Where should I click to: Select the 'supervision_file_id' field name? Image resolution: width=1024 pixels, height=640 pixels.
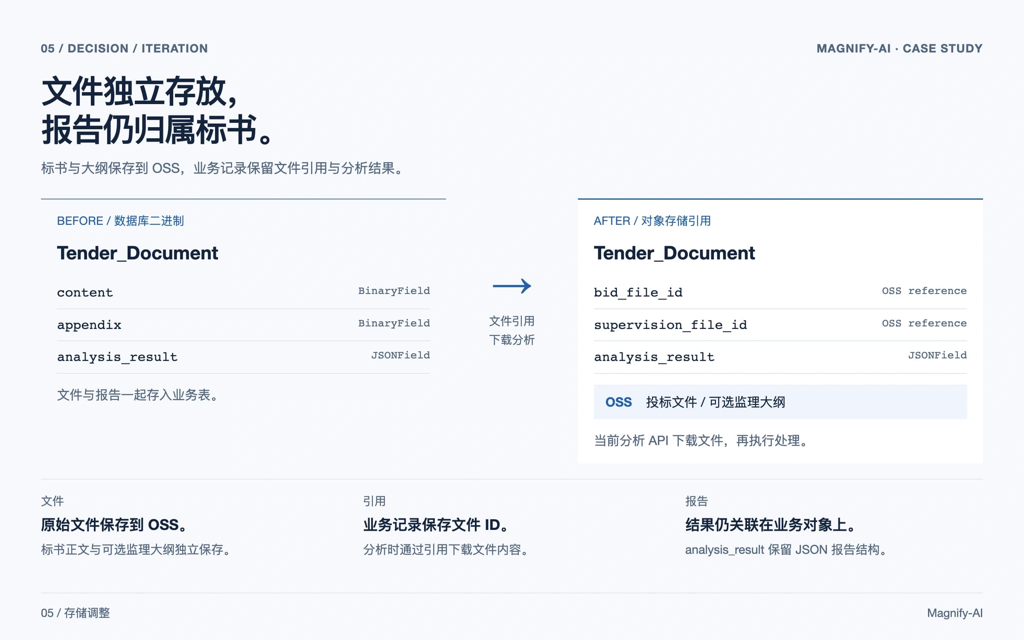pos(670,325)
